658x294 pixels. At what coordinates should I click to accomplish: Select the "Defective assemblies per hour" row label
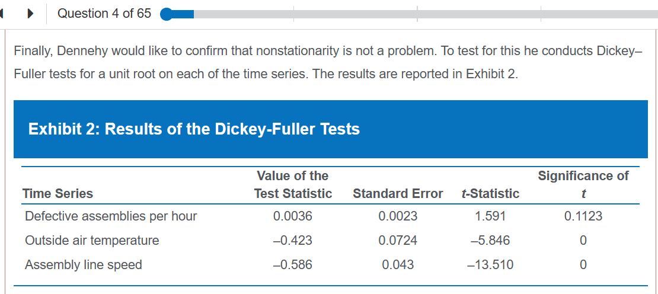pyautogui.click(x=111, y=216)
